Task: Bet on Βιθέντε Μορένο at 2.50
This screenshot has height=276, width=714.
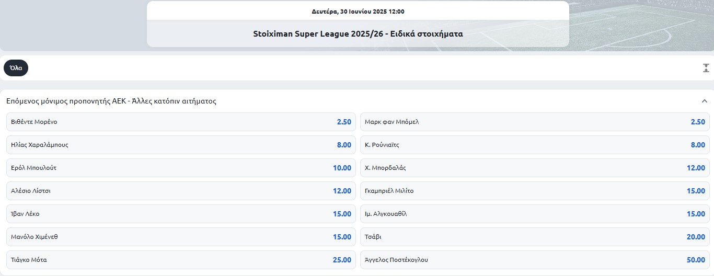Action: [181, 122]
